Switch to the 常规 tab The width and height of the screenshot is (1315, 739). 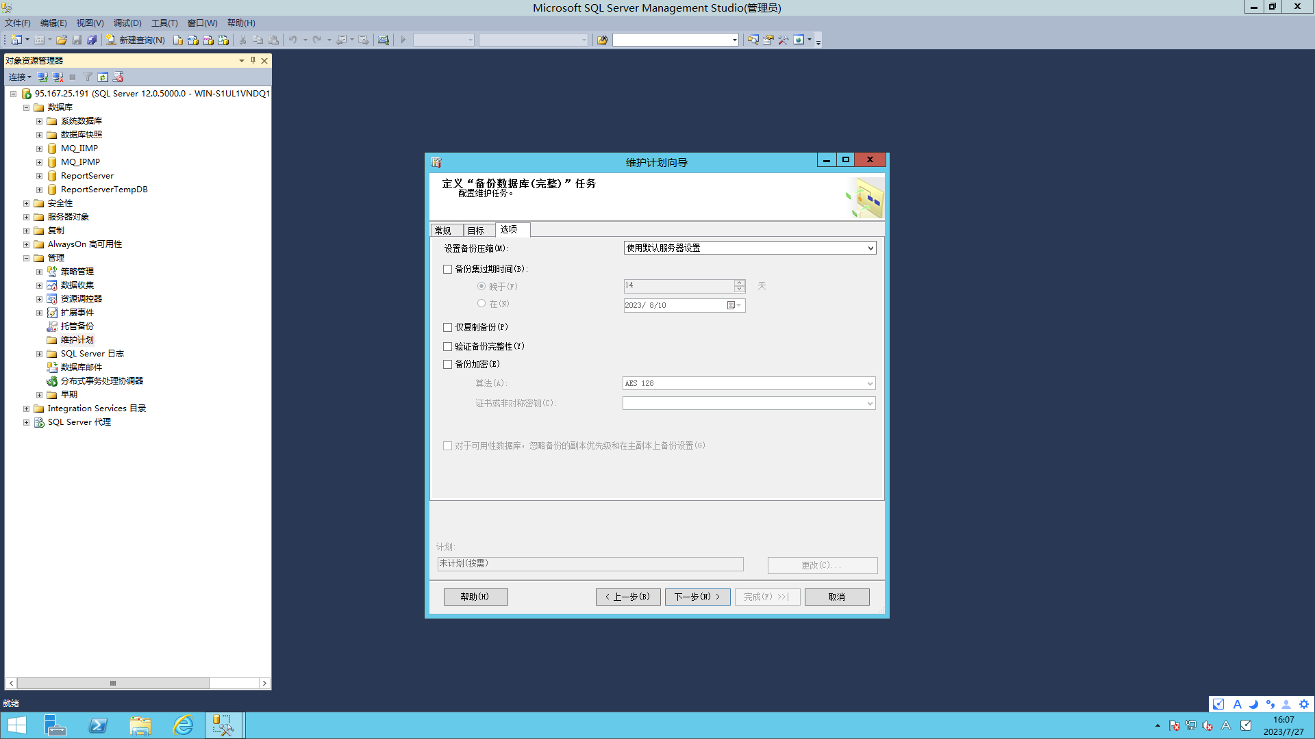(x=443, y=231)
